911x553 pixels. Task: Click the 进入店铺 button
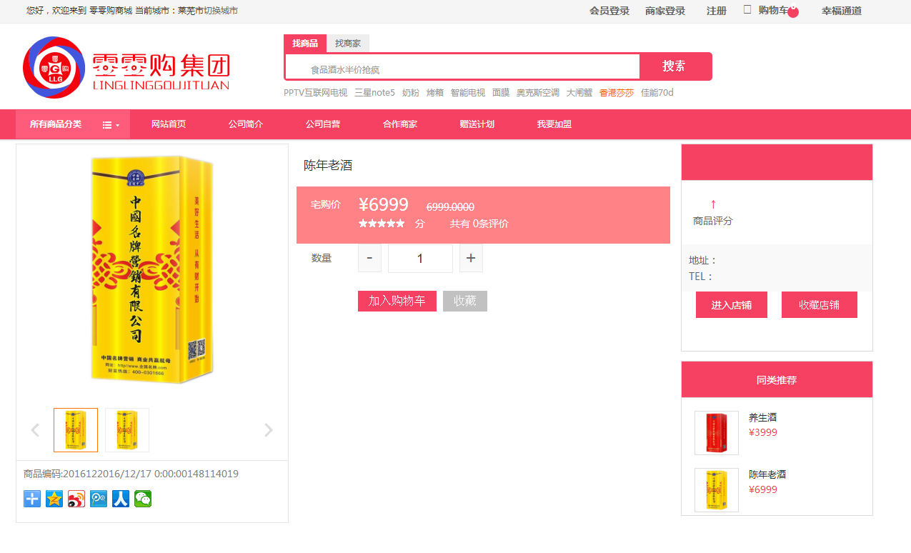(731, 305)
